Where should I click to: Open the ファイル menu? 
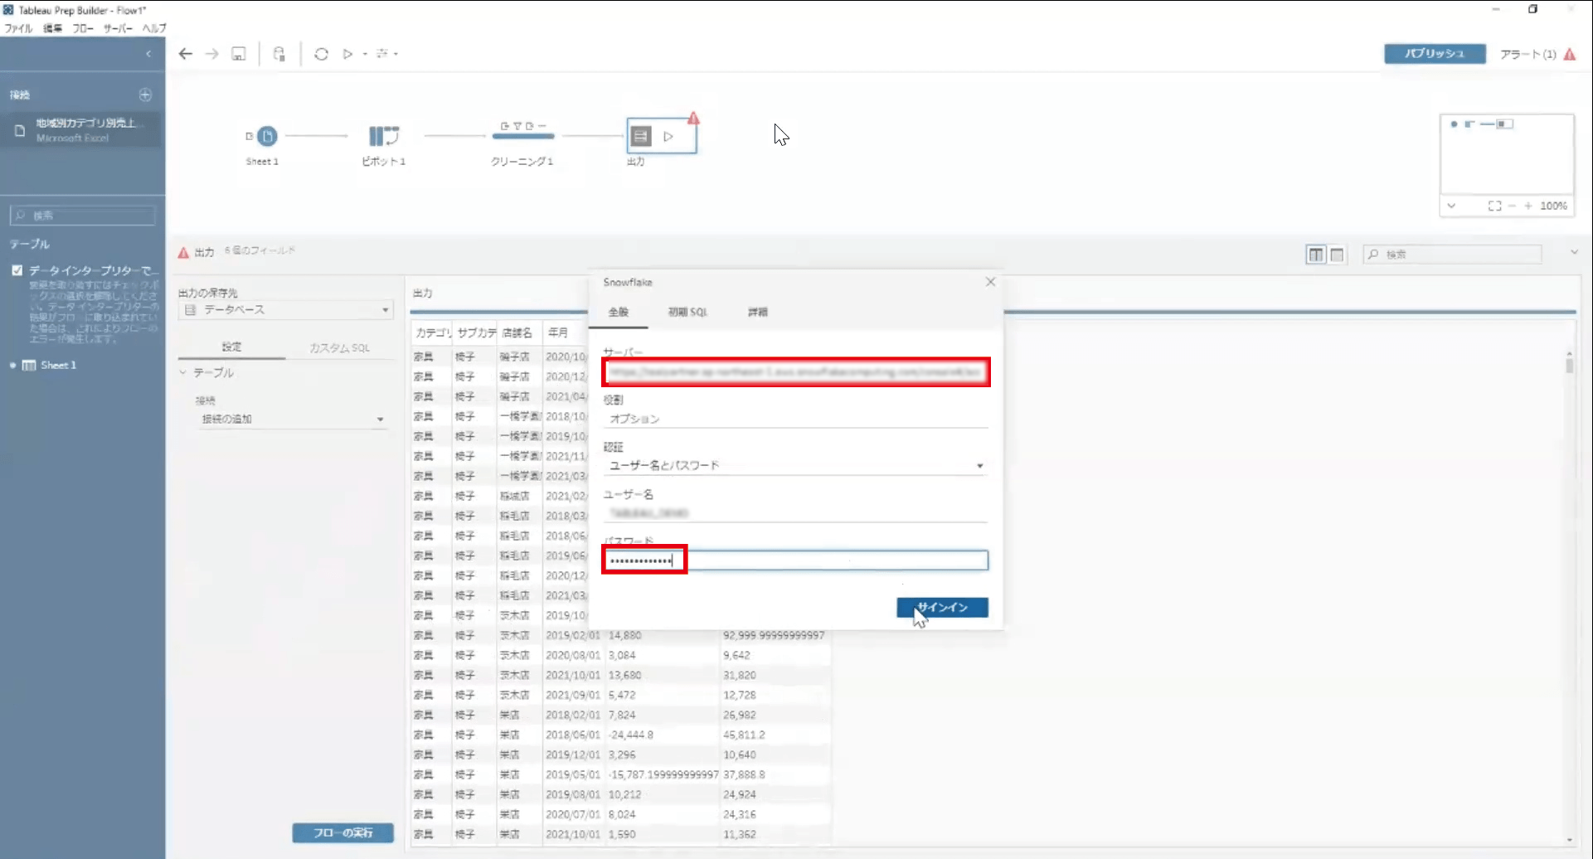pyautogui.click(x=18, y=28)
